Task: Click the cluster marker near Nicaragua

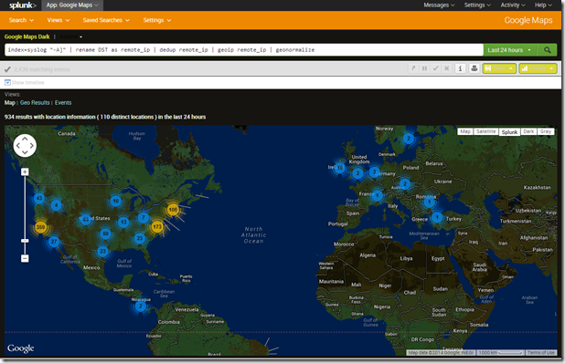Action: pyautogui.click(x=141, y=306)
